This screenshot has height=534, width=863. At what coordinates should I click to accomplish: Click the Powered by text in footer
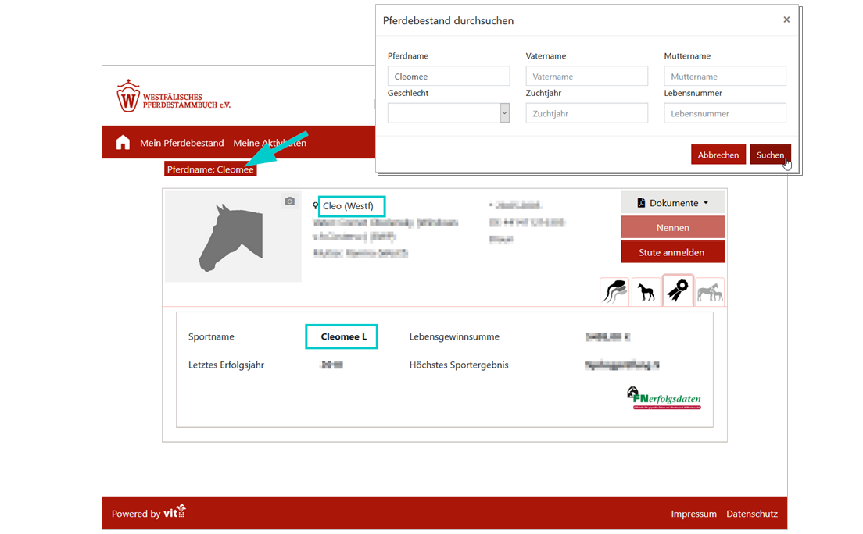click(136, 514)
